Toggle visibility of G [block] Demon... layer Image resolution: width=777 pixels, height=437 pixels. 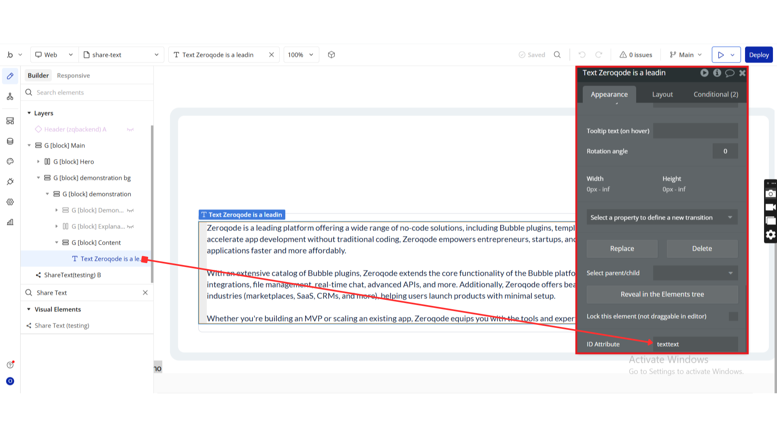130,210
